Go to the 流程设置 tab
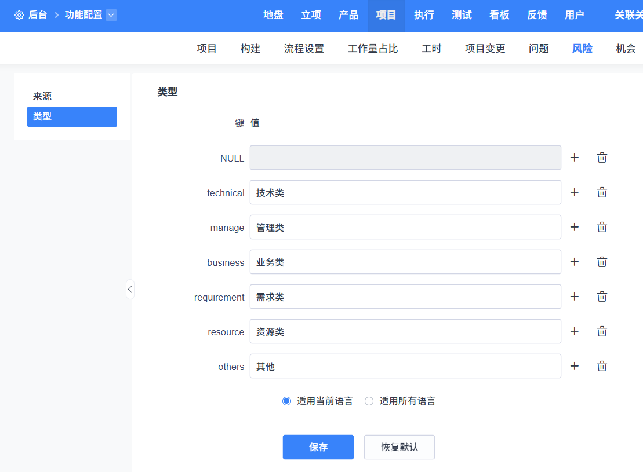643x472 pixels. [304, 49]
